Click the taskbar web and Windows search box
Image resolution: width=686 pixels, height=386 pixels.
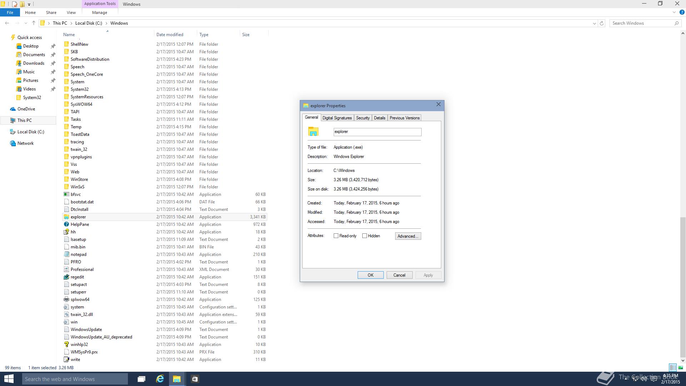tap(75, 379)
